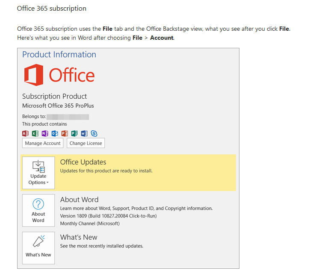The height and width of the screenshot is (276, 310).
Task: Click the What's New heading text
Action: click(x=79, y=237)
